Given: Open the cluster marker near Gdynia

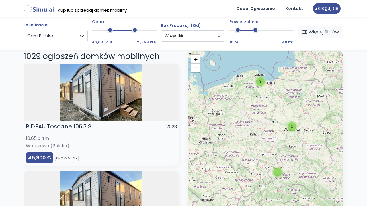Looking at the screenshot, I should pyautogui.click(x=260, y=82).
